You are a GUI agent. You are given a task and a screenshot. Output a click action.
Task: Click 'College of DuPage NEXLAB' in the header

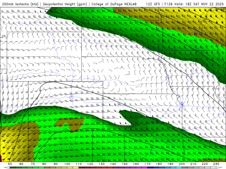click(114, 4)
